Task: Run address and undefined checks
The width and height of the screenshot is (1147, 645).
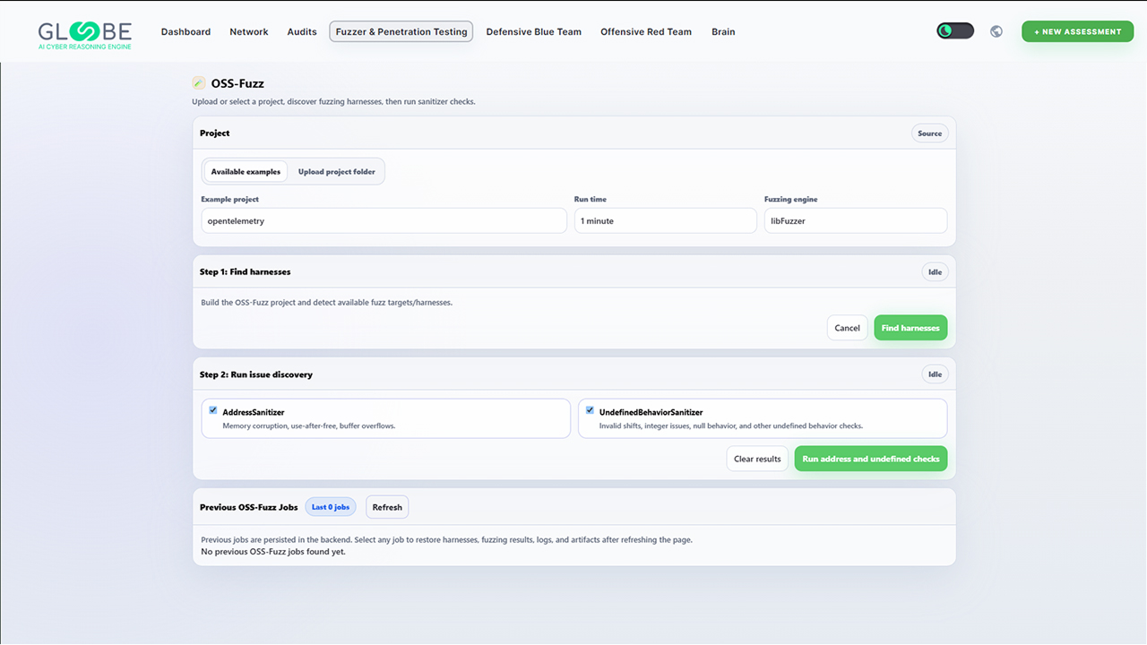Action: [871, 459]
